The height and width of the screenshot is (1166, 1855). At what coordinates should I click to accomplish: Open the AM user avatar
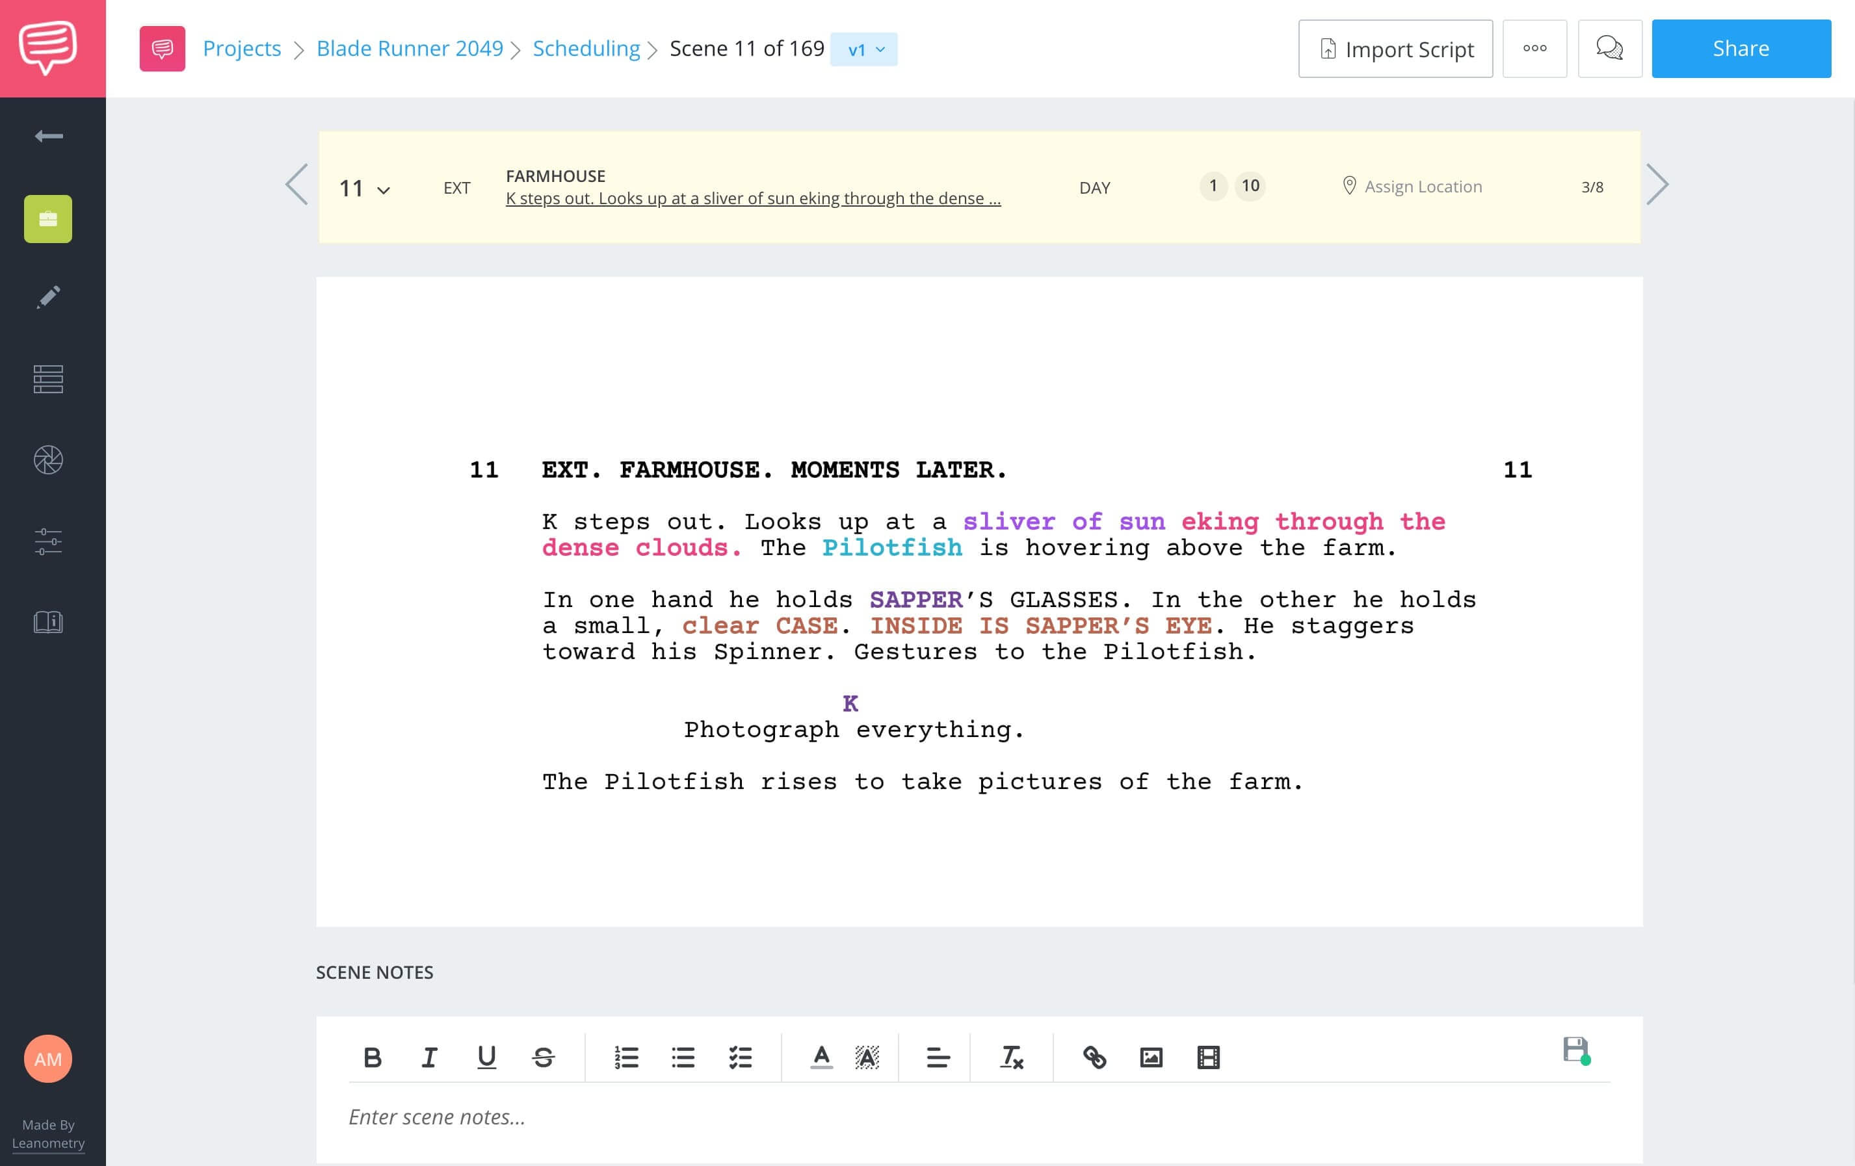(47, 1059)
